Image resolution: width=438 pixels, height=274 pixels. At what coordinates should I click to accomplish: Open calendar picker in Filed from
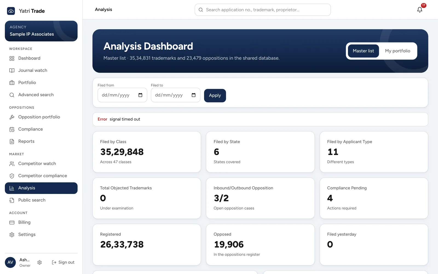click(140, 95)
